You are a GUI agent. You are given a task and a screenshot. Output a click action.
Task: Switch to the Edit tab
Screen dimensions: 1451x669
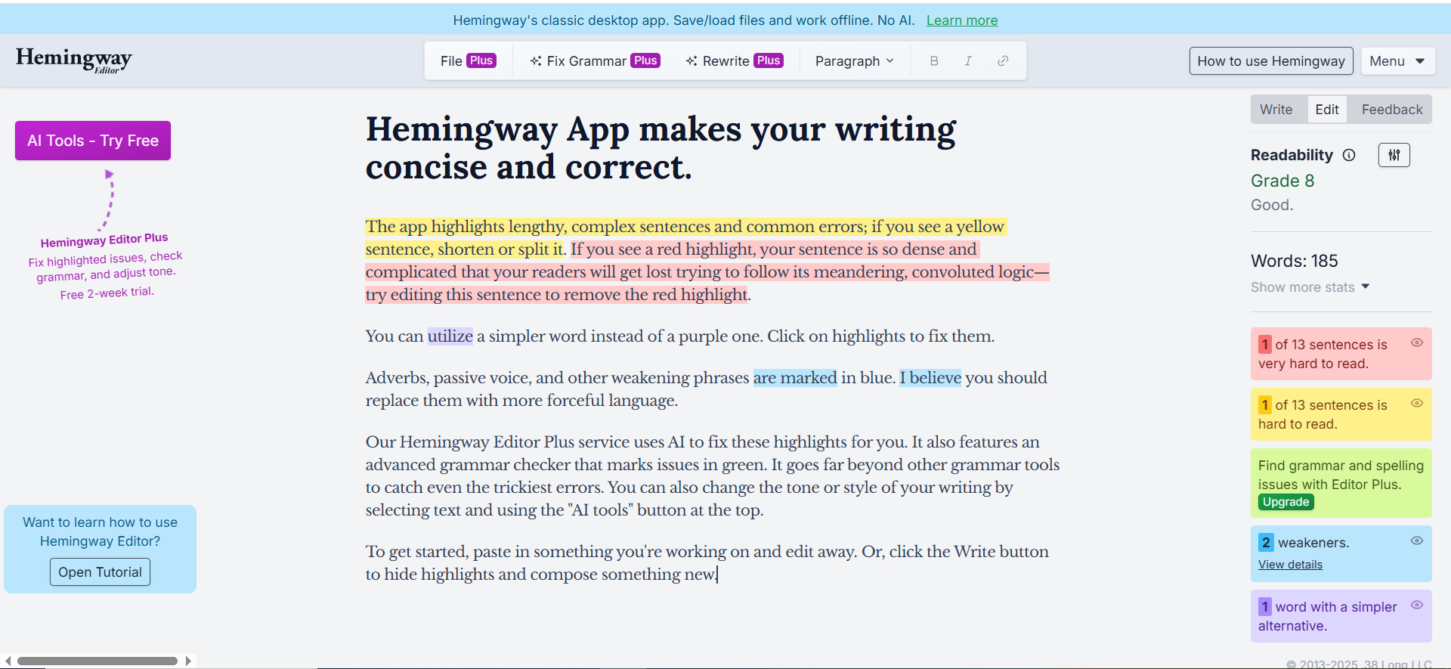point(1327,110)
